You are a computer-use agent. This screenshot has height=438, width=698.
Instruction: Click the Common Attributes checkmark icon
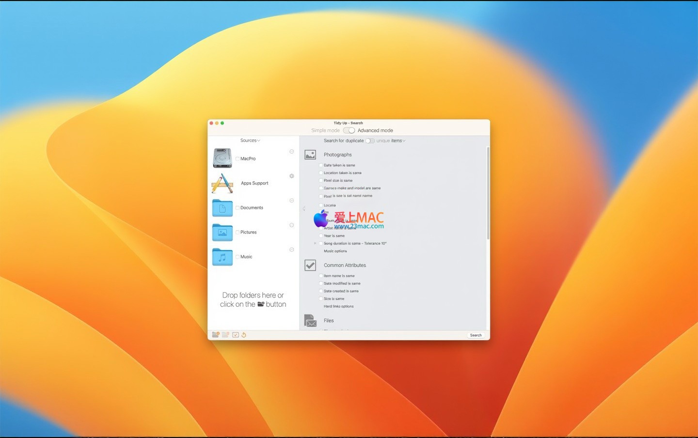[310, 266]
